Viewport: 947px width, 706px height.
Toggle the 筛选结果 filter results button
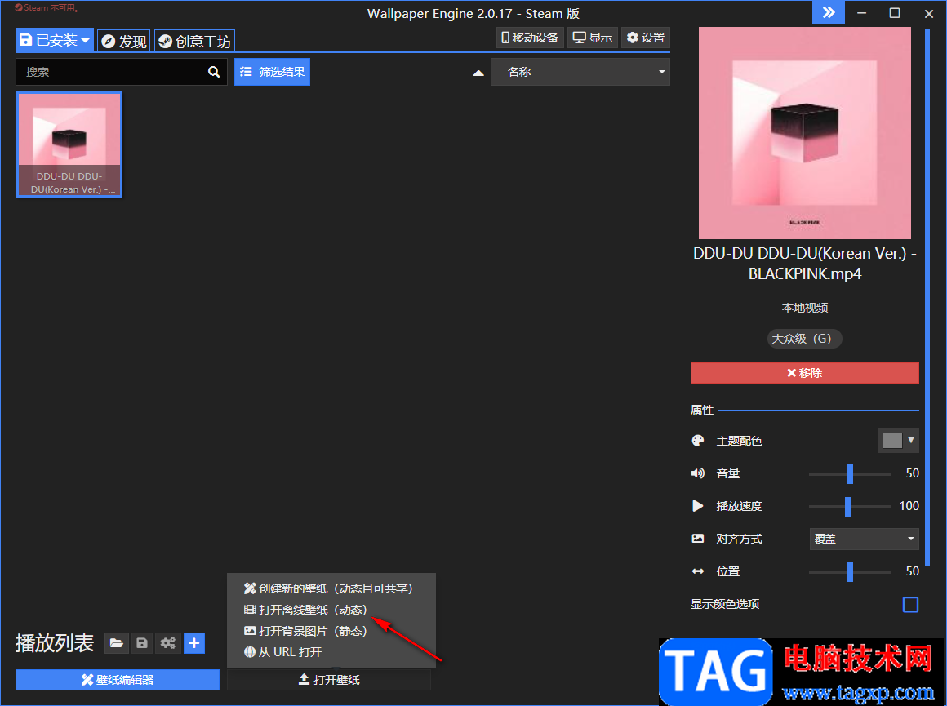click(x=273, y=72)
